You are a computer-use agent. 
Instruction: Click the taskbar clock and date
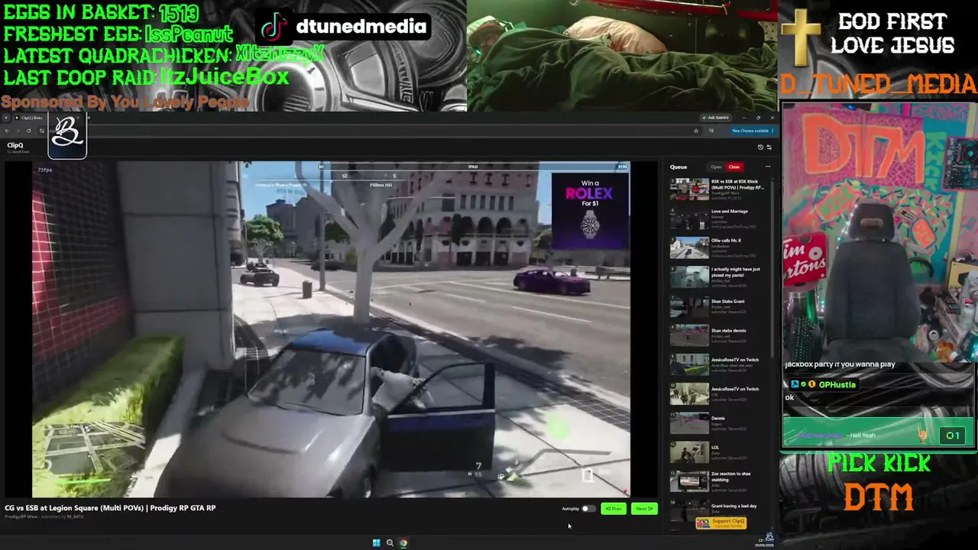763,543
